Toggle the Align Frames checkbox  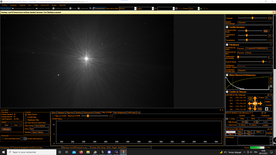(x=26, y=115)
